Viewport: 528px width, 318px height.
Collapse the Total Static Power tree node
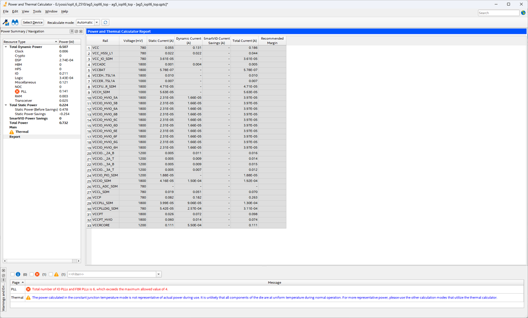point(6,105)
